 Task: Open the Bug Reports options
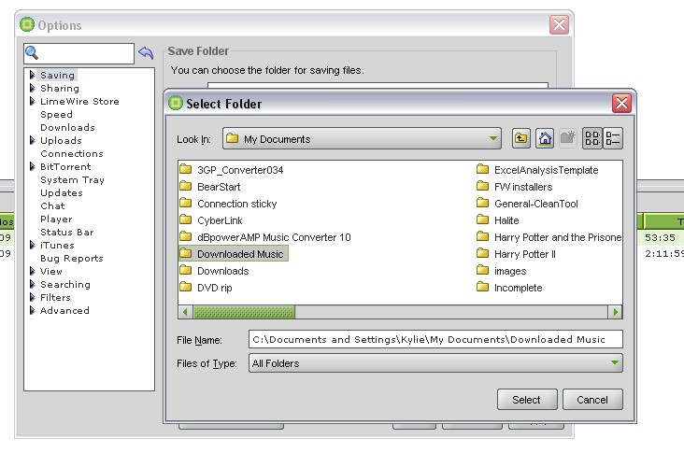coord(72,258)
